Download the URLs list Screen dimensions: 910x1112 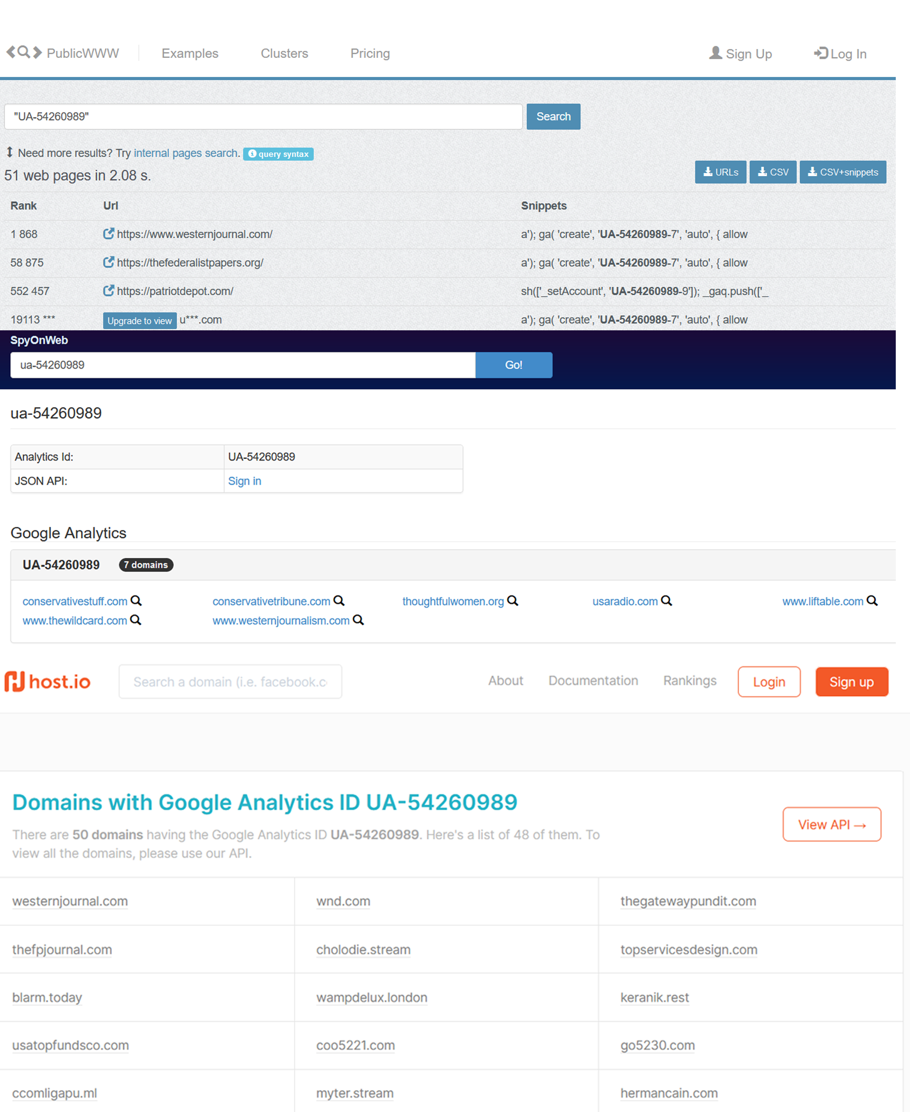coord(720,172)
